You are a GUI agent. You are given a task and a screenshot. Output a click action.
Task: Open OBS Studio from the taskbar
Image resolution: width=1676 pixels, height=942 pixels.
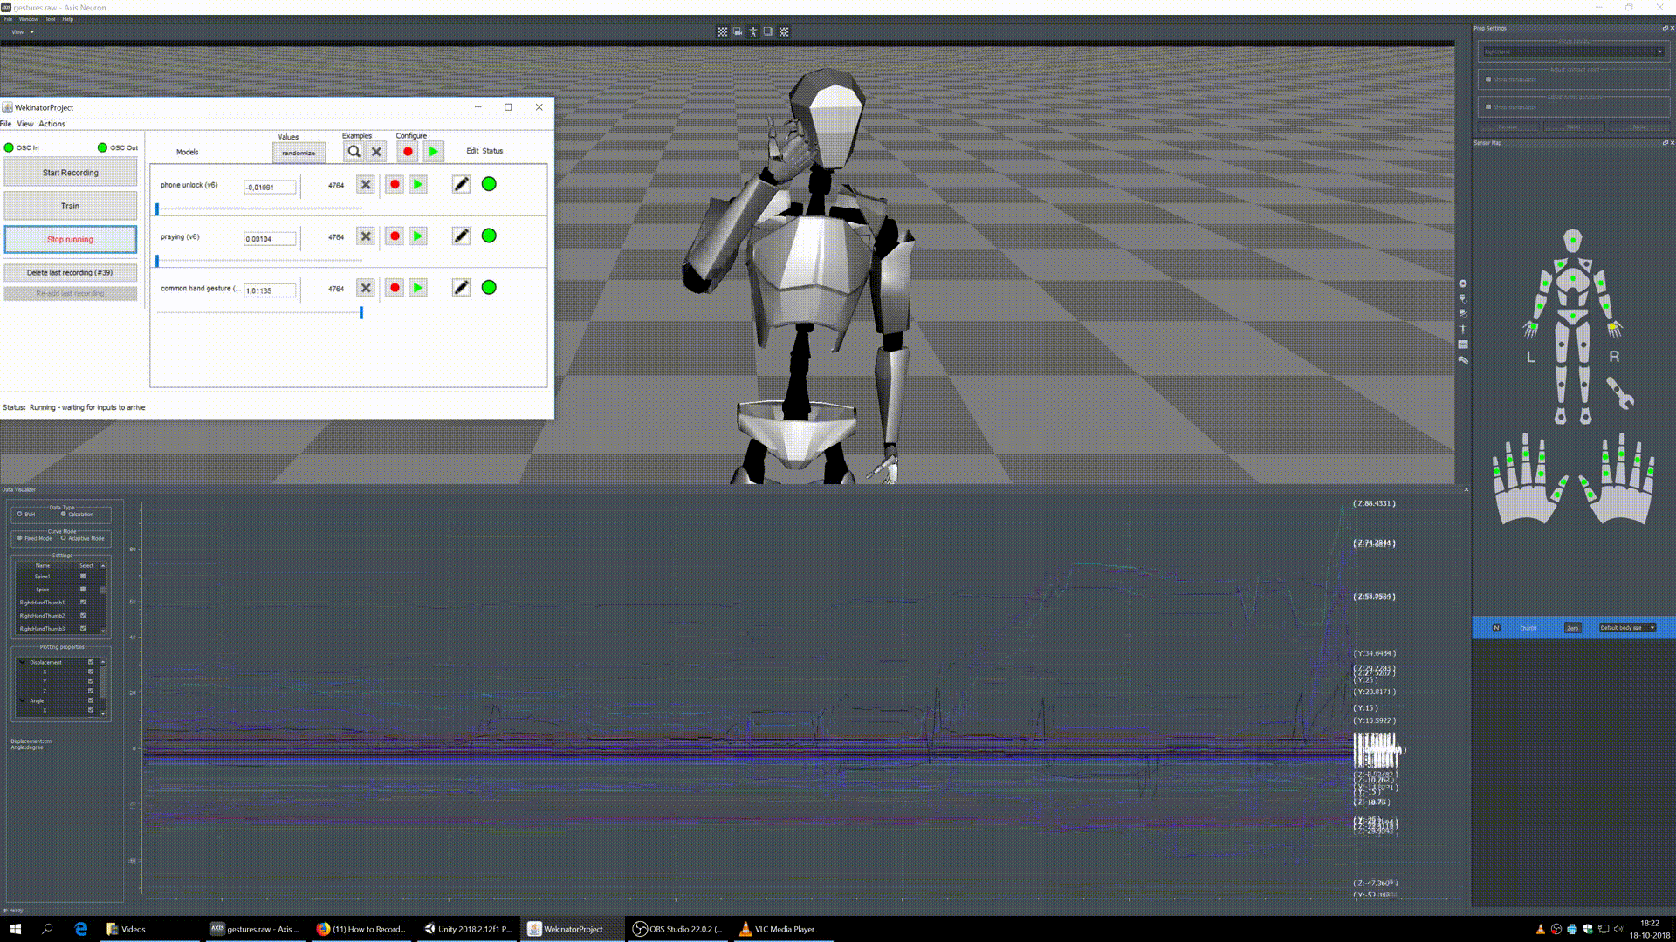677,929
